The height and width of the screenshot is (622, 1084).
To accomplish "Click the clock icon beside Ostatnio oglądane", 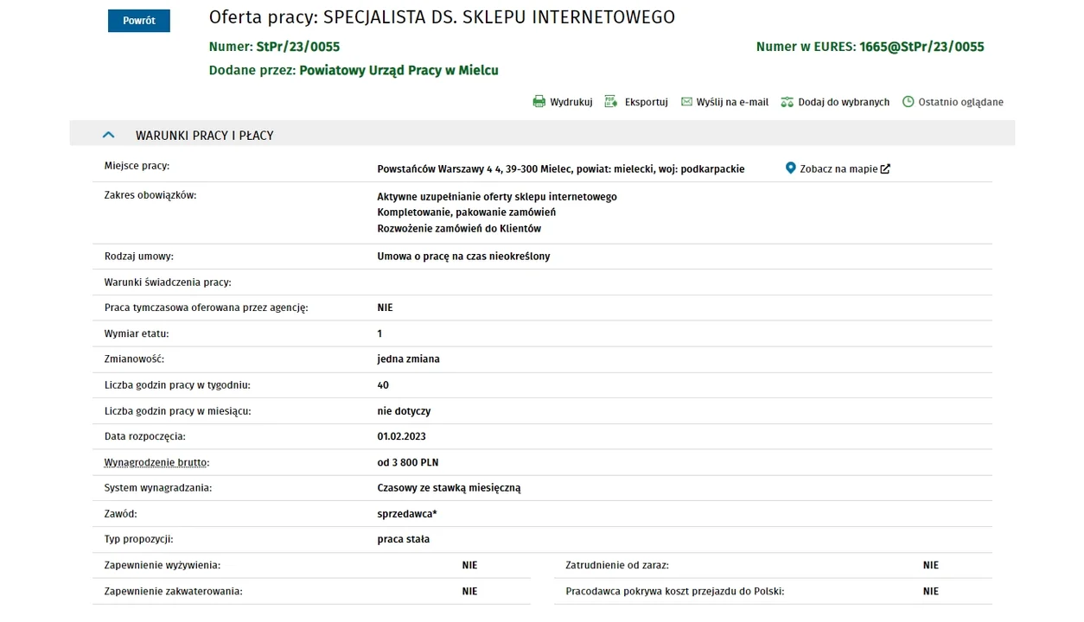I will [908, 102].
